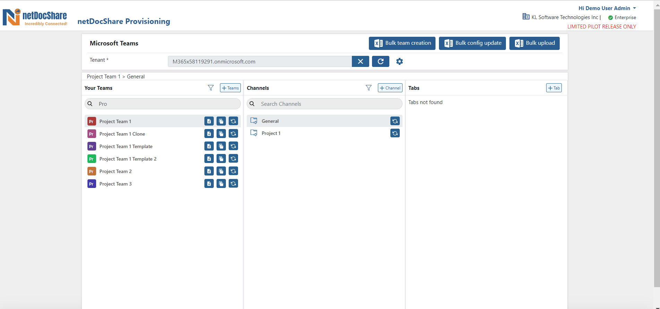
Task: Click add-file icon on Project Team 1 Template 2 row
Action: (x=209, y=158)
